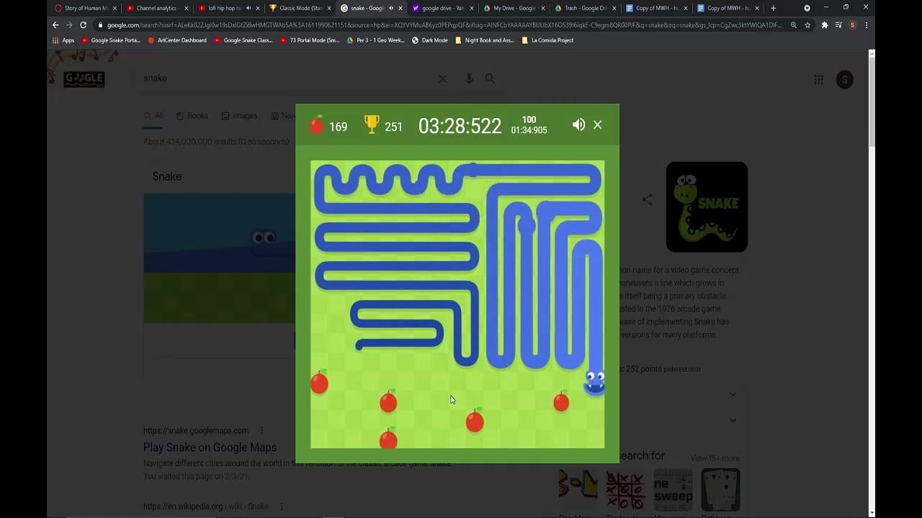Click the magnifying glass search button
The height and width of the screenshot is (518, 922).
coord(490,78)
